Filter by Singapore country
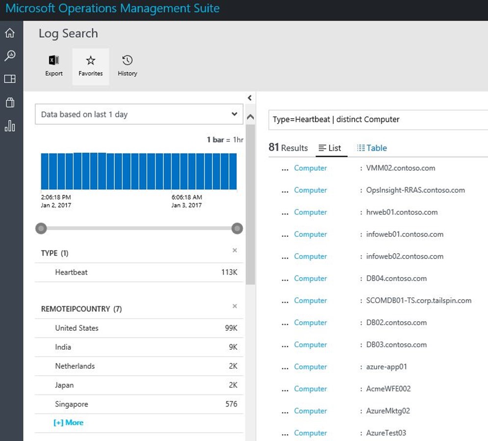Viewport: 488px width, 441px height. 139,404
